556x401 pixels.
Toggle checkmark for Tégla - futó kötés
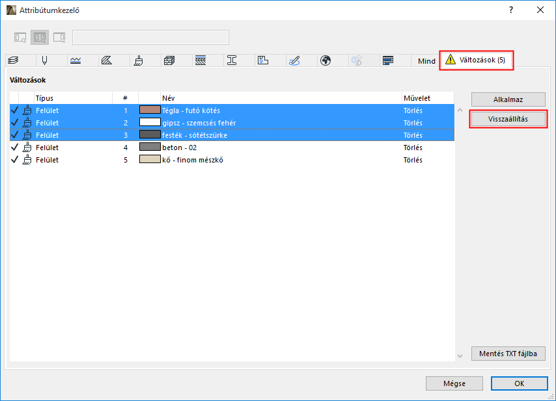tap(14, 110)
